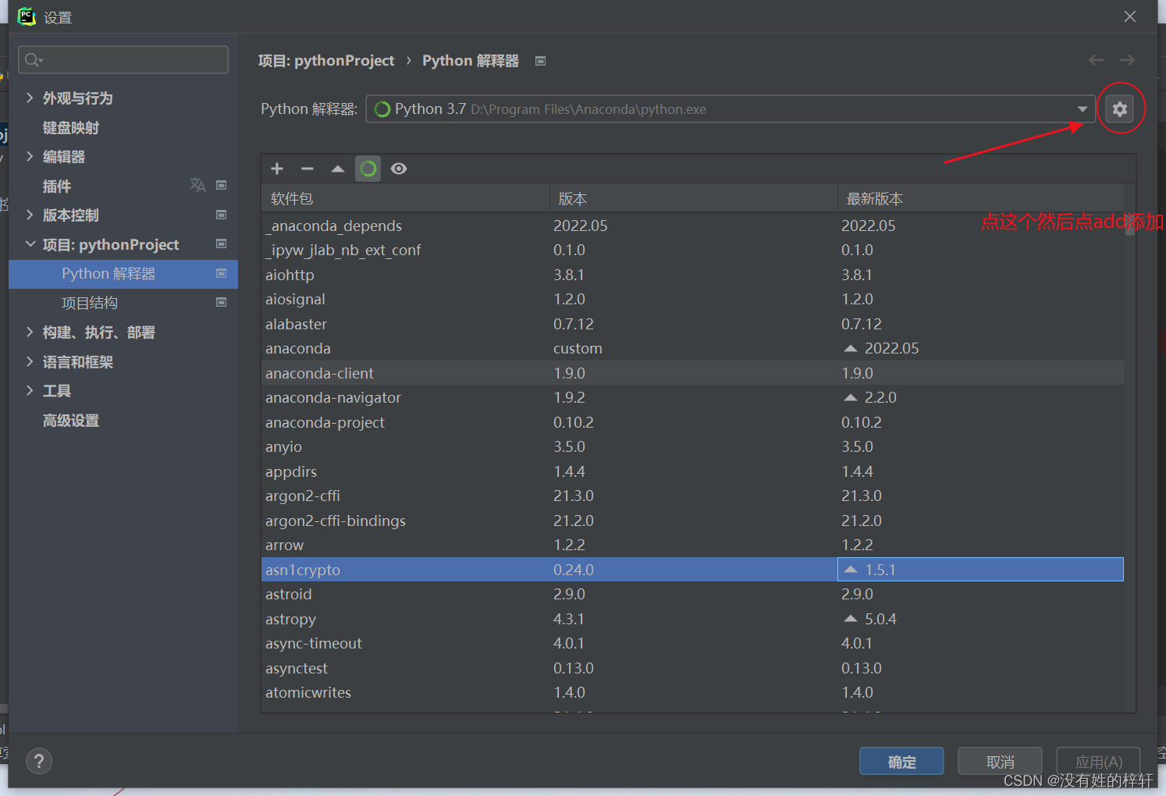The width and height of the screenshot is (1166, 796).
Task: Click upgrade arrow beside asn1crypto 1.5.1
Action: (851, 570)
